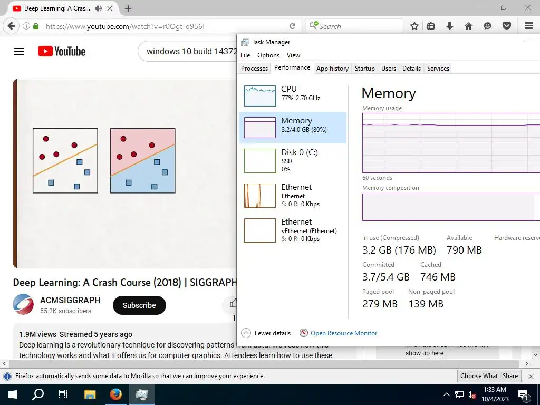Switch to the Services tab
The width and height of the screenshot is (540, 405).
438,68
